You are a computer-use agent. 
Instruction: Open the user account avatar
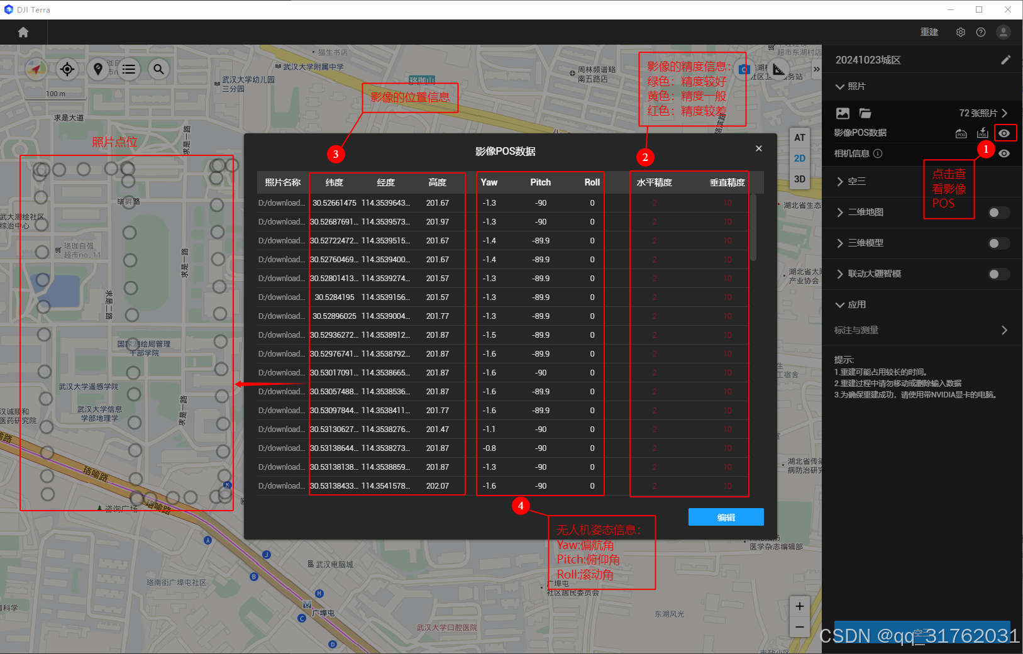point(1004,32)
